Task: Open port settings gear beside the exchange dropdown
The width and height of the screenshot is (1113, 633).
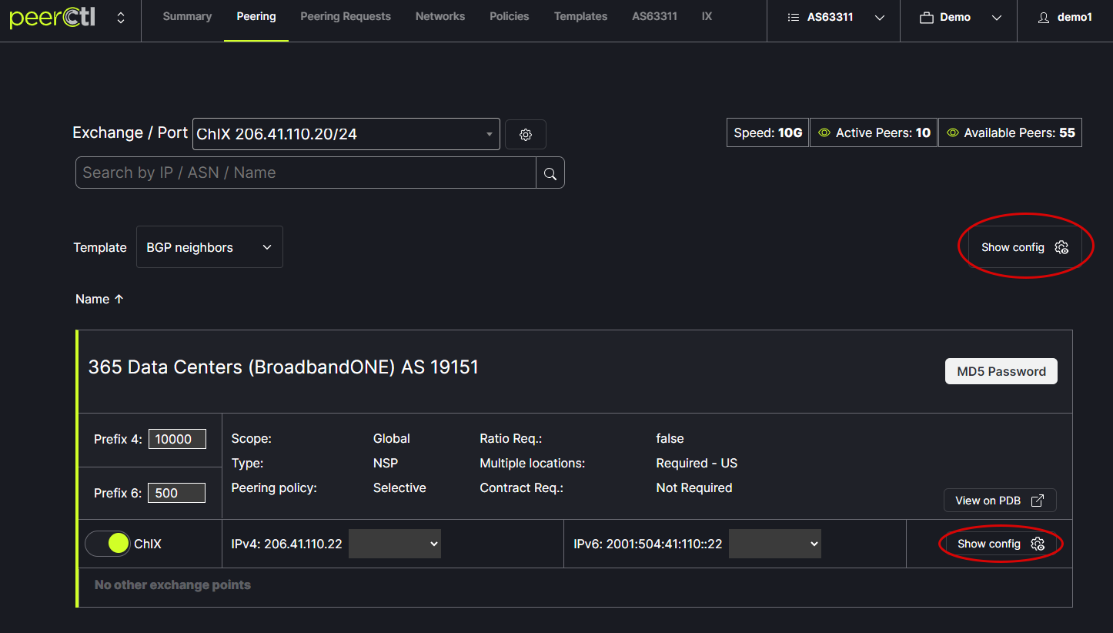Action: [x=526, y=135]
